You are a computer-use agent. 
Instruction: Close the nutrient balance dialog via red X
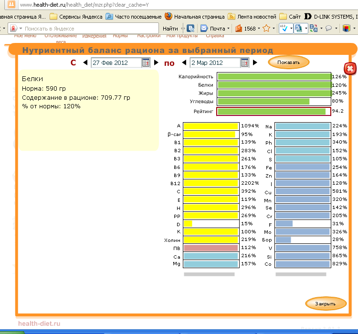pos(350,69)
